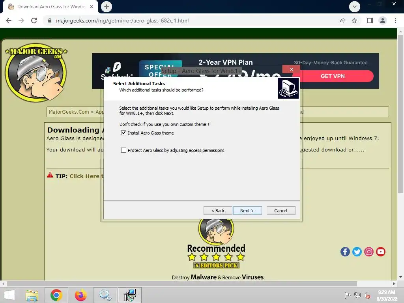
Task: Open the Chrome profile avatar
Action: click(x=383, y=21)
